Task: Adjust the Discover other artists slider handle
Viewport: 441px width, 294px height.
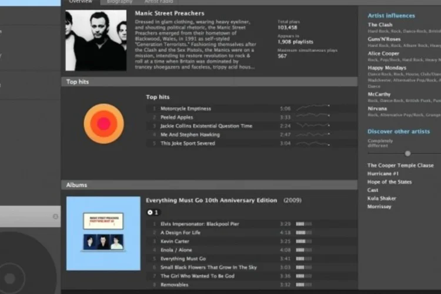Action: click(x=407, y=153)
